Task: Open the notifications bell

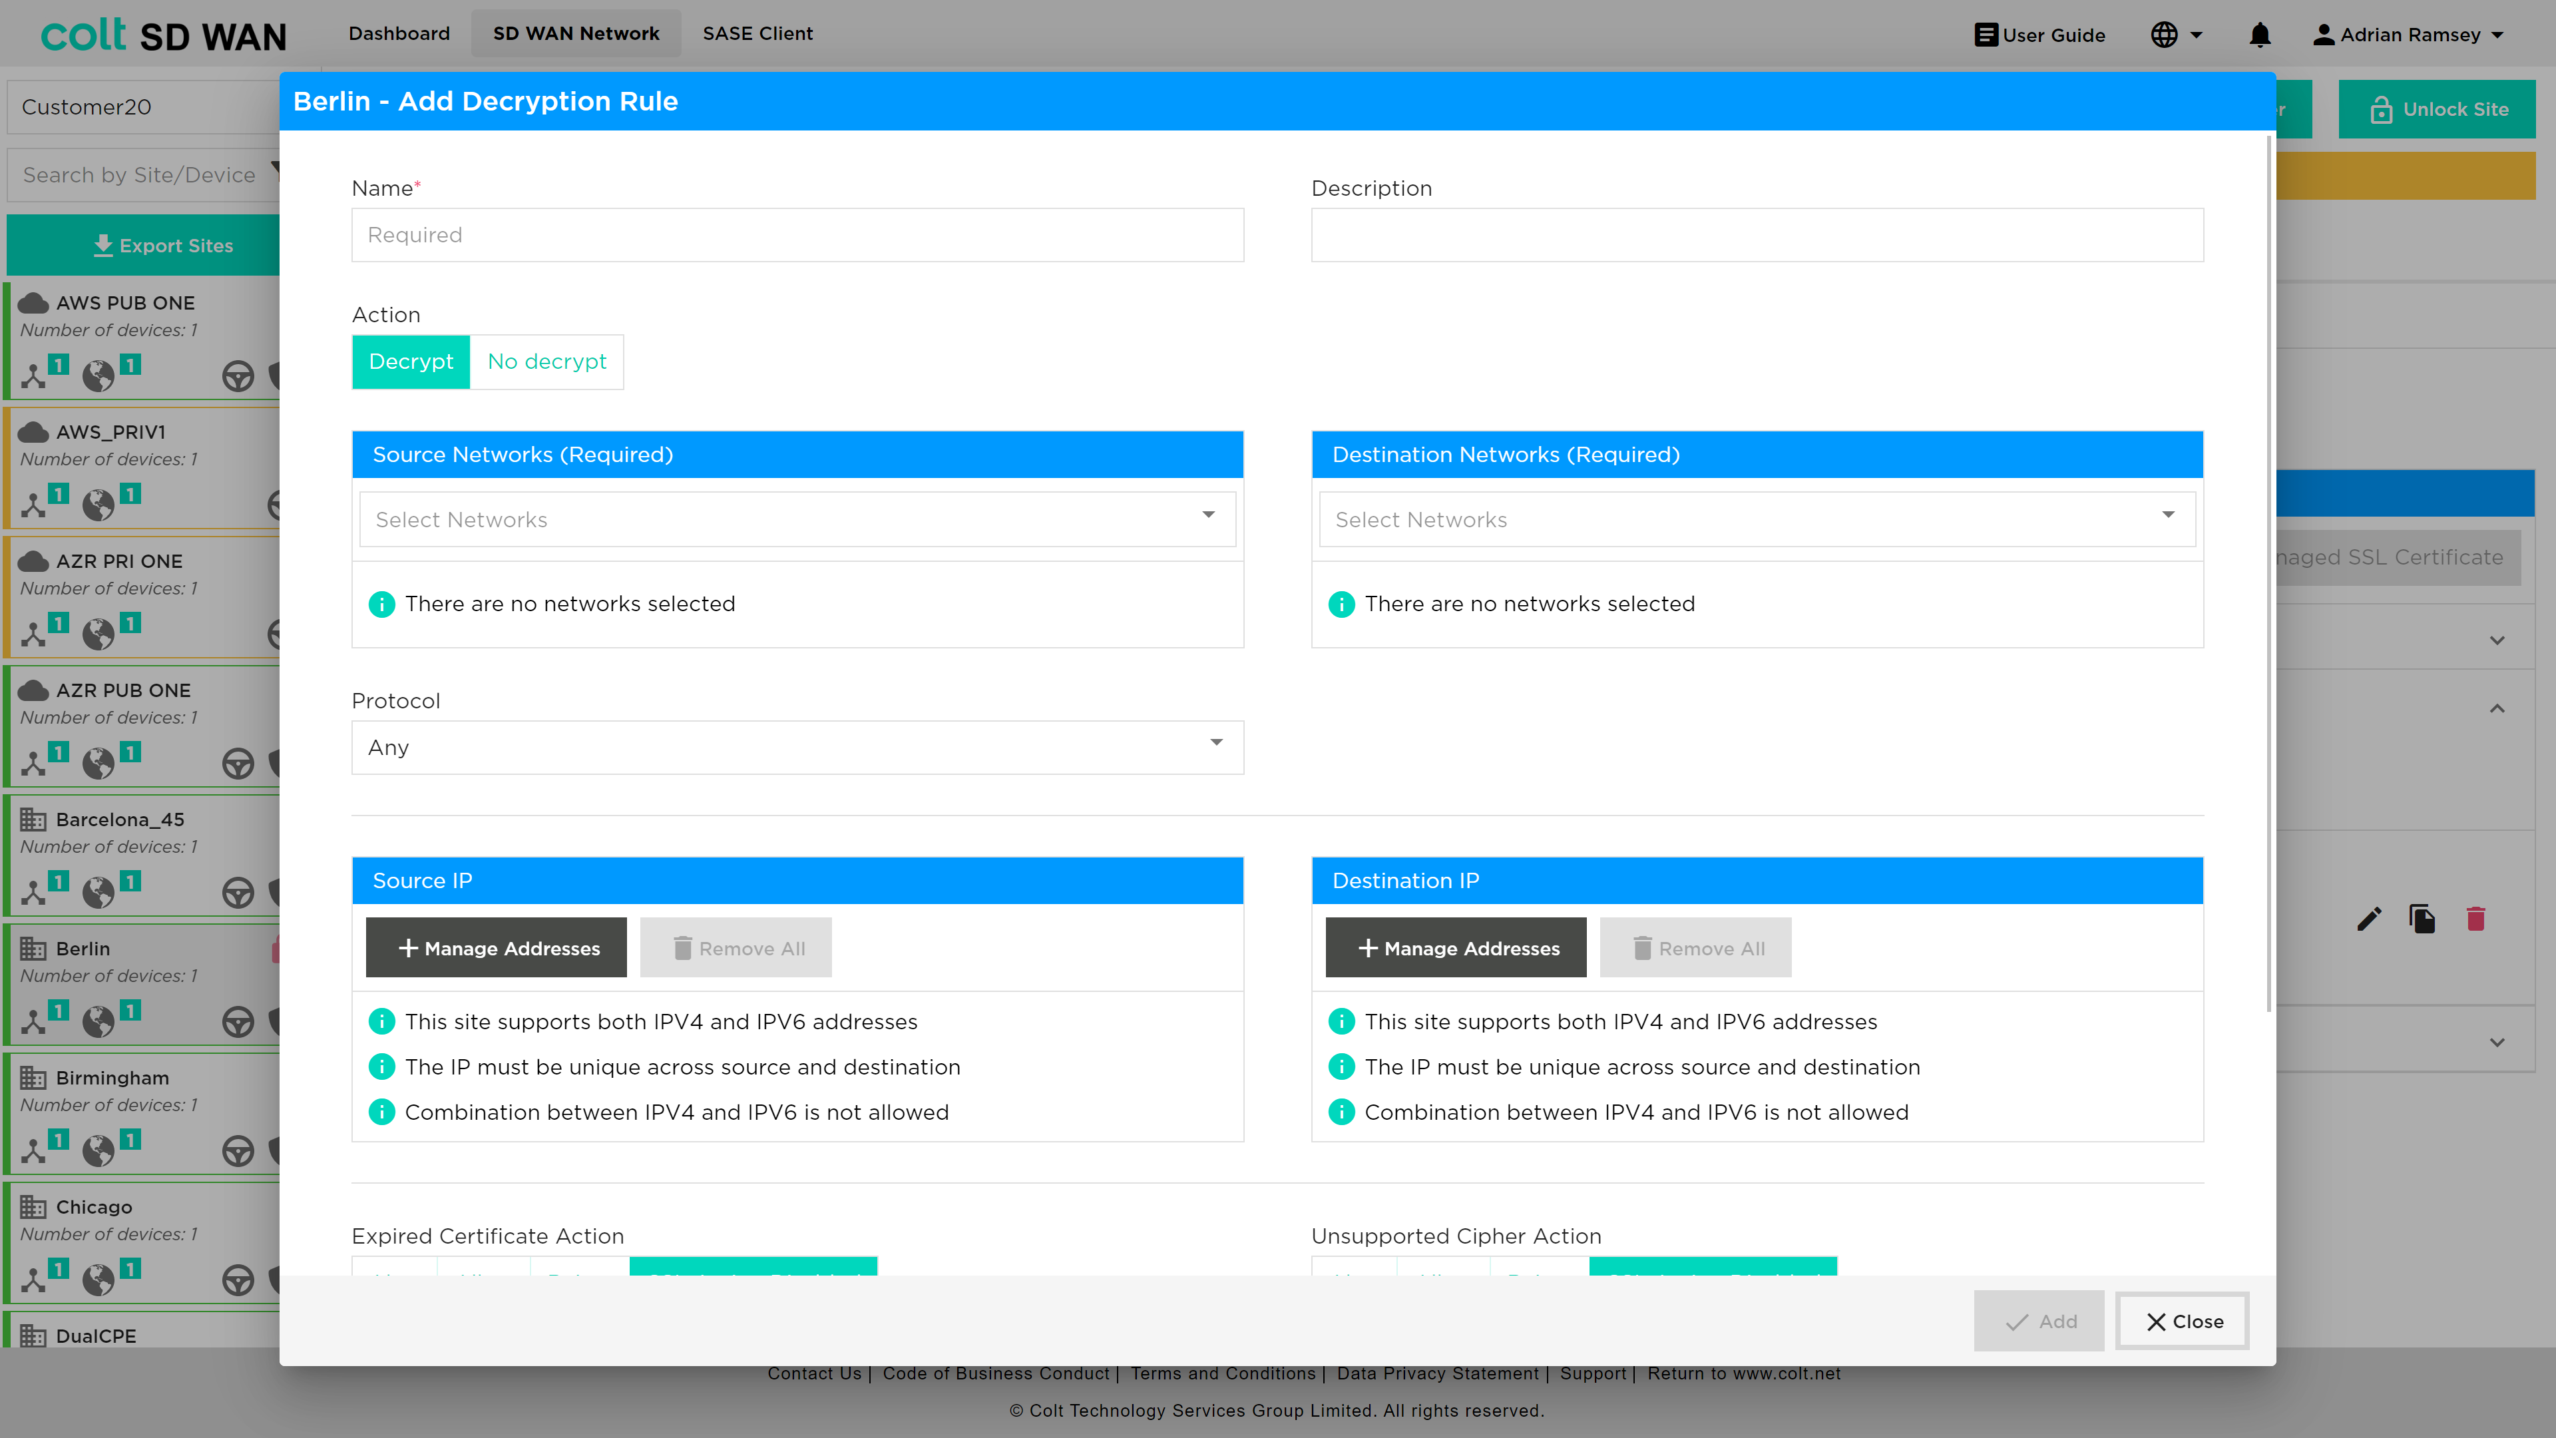Action: tap(2259, 35)
